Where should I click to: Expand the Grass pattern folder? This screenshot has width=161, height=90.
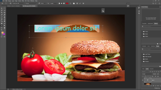[142, 34]
